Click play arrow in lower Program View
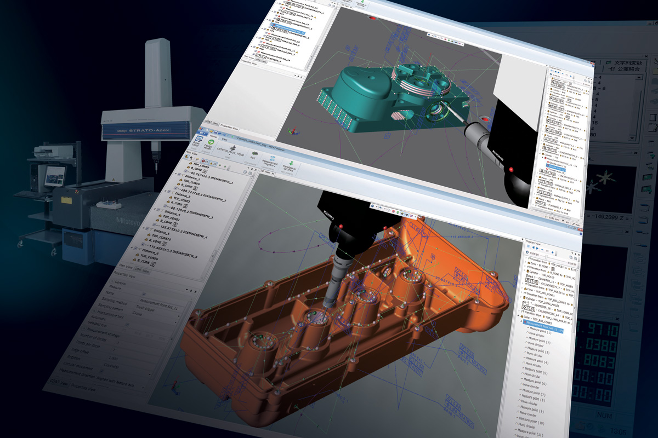Screen dimensions: 658x438 [537, 248]
